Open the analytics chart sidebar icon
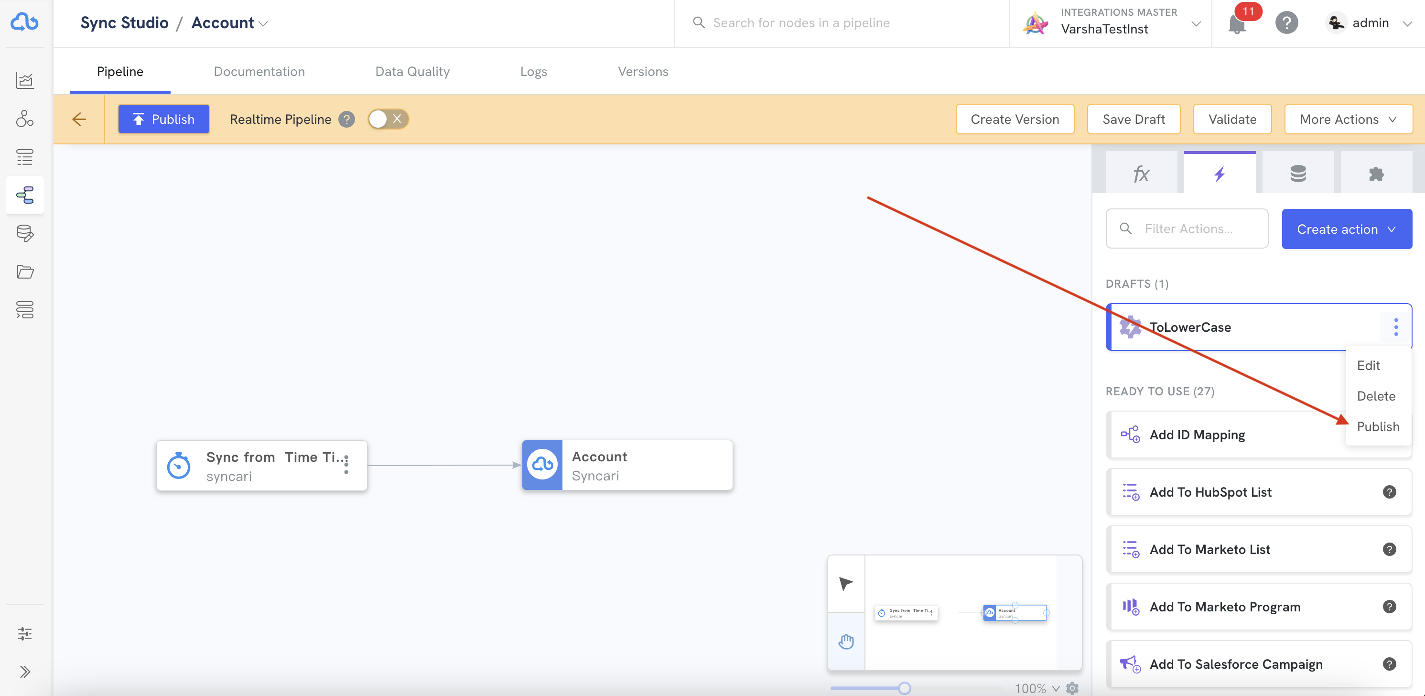 [25, 81]
